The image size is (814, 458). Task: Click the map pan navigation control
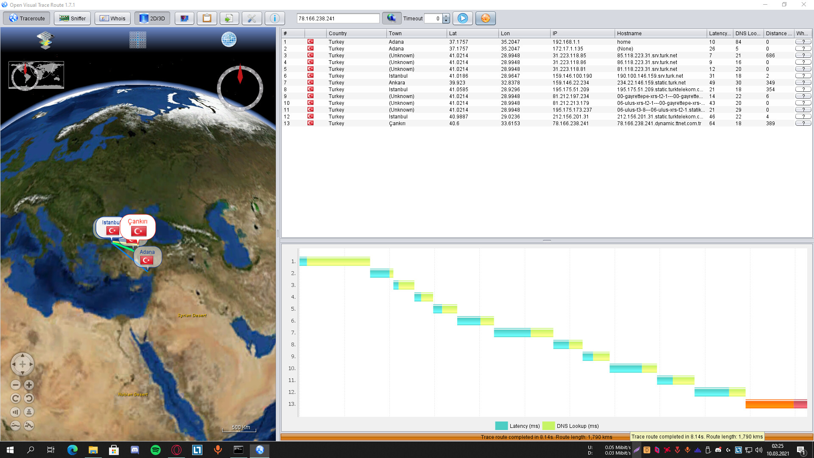click(x=22, y=364)
